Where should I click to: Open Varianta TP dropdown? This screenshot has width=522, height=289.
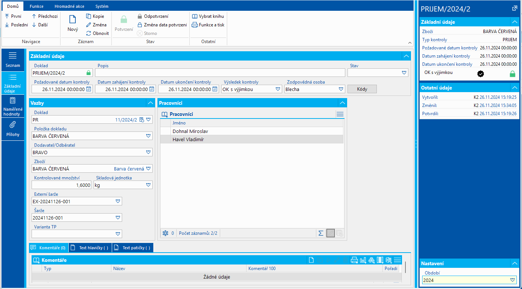[118, 234]
